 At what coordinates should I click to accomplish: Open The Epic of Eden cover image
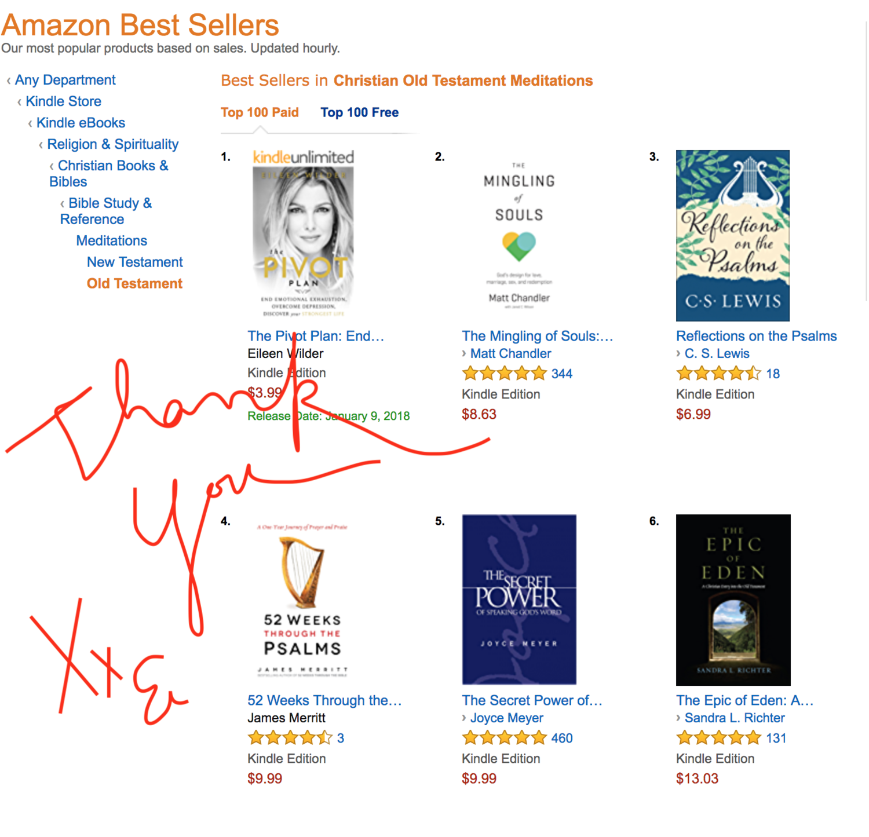point(733,600)
